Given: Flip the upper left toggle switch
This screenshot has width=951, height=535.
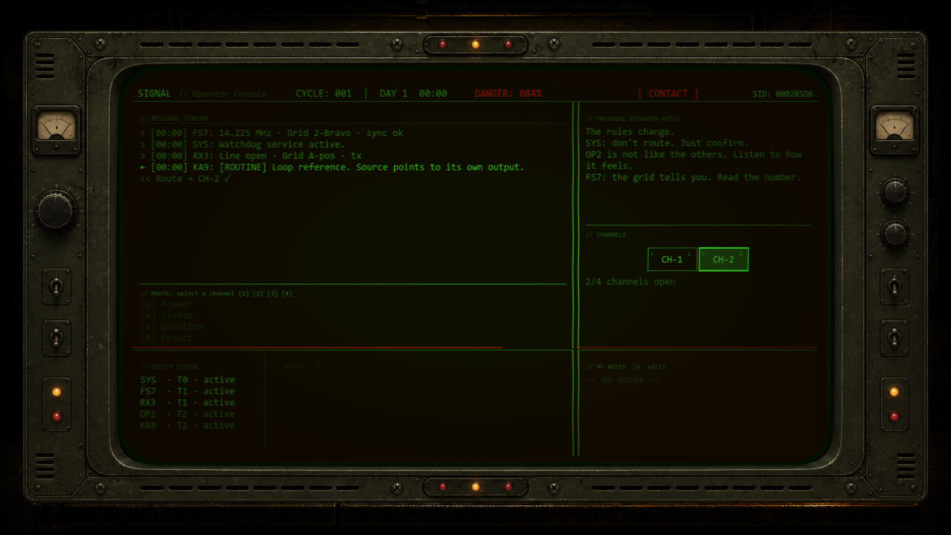Looking at the screenshot, I should (56, 287).
